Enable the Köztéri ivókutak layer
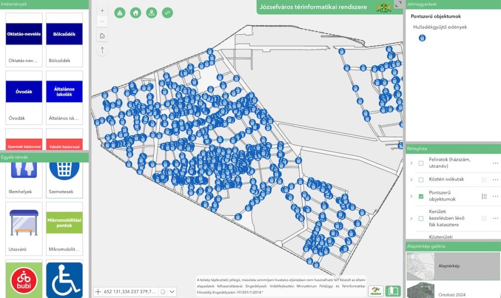The height and width of the screenshot is (298, 501). 421,180
